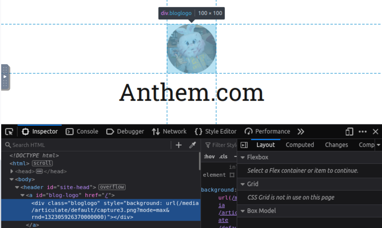382x228 pixels.
Task: Click the Anthem.com site title
Action: [192, 92]
